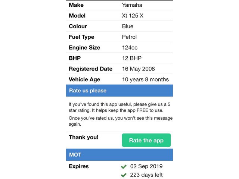The height and width of the screenshot is (179, 239).
Task: Click the Thank you! text
Action: pyautogui.click(x=84, y=137)
